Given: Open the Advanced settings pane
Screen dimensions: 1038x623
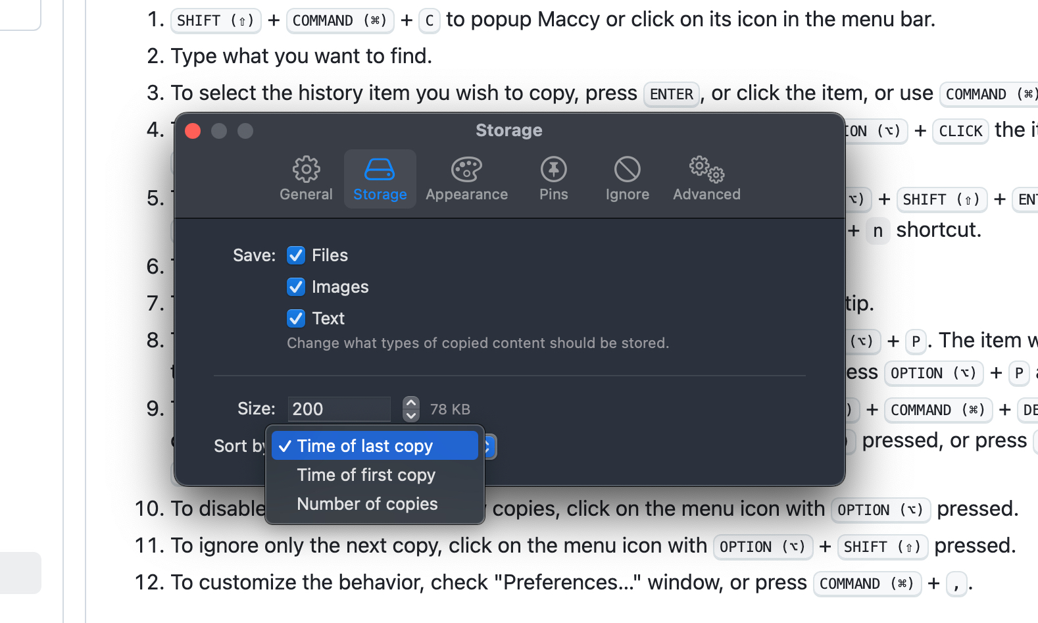Looking at the screenshot, I should point(706,178).
